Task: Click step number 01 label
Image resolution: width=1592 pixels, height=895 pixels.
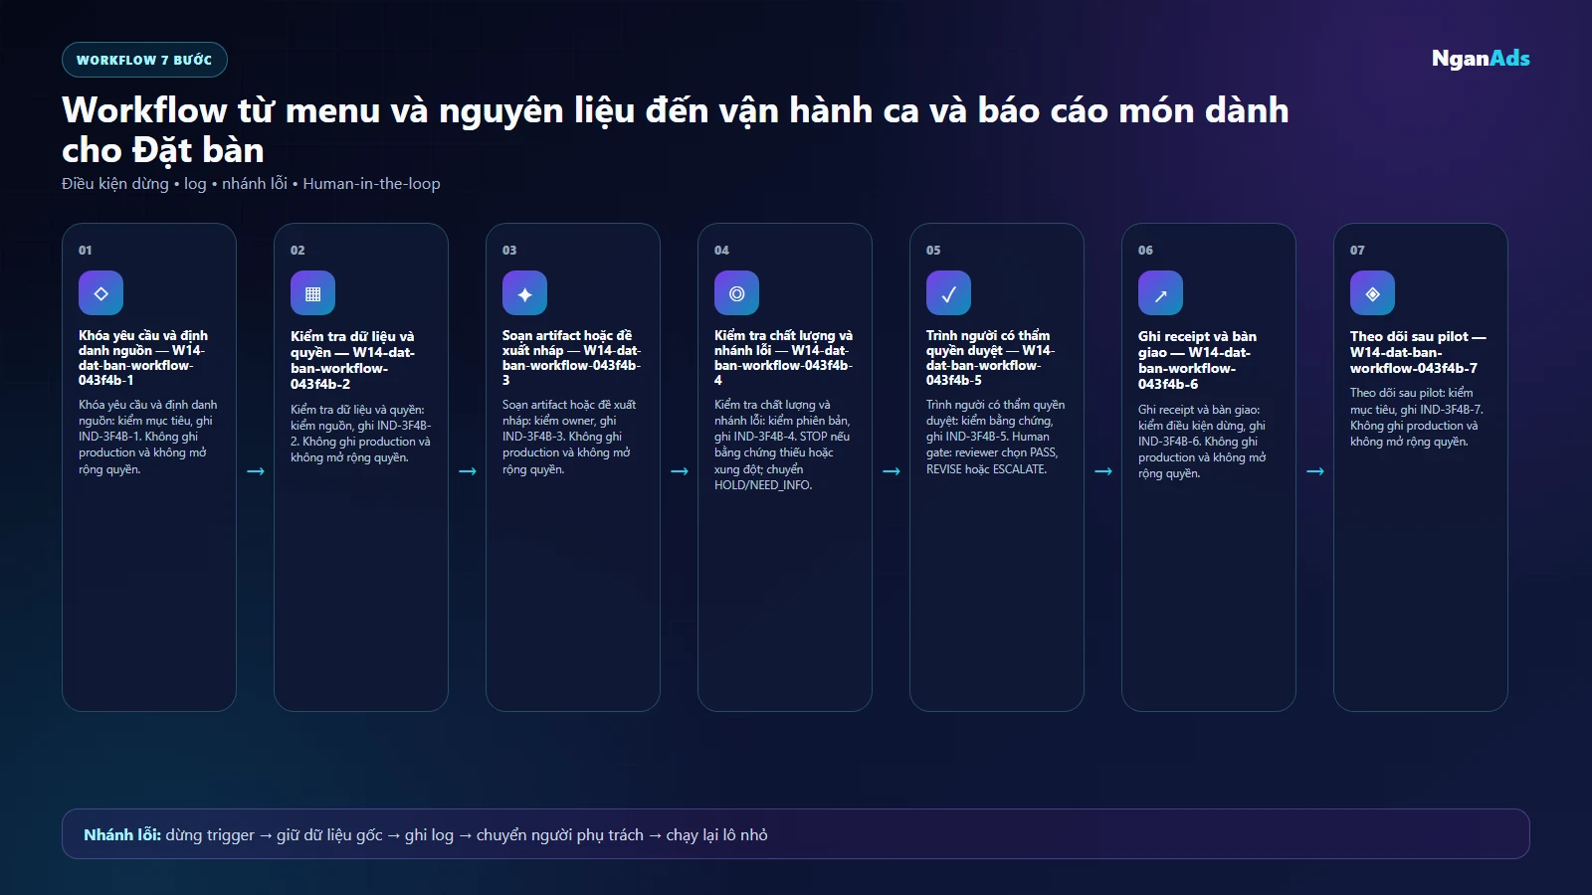Action: coord(86,251)
